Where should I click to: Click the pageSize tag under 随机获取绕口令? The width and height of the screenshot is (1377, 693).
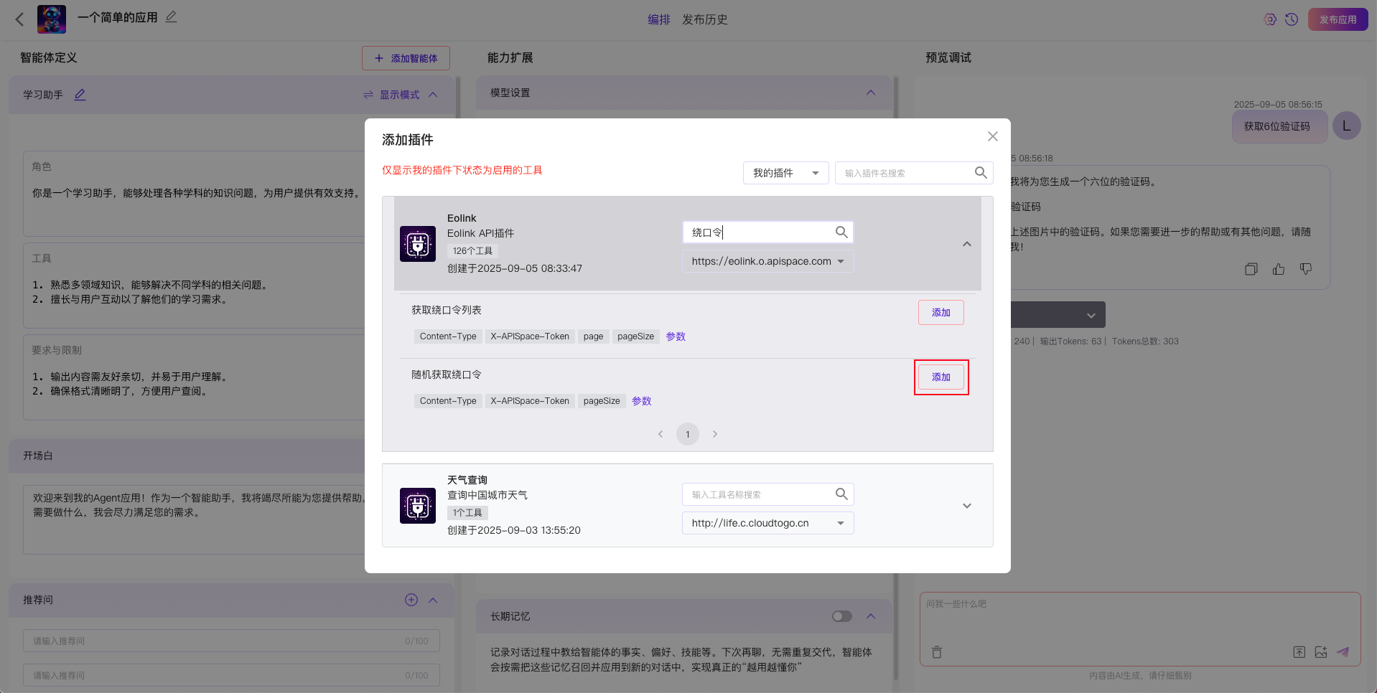point(602,401)
